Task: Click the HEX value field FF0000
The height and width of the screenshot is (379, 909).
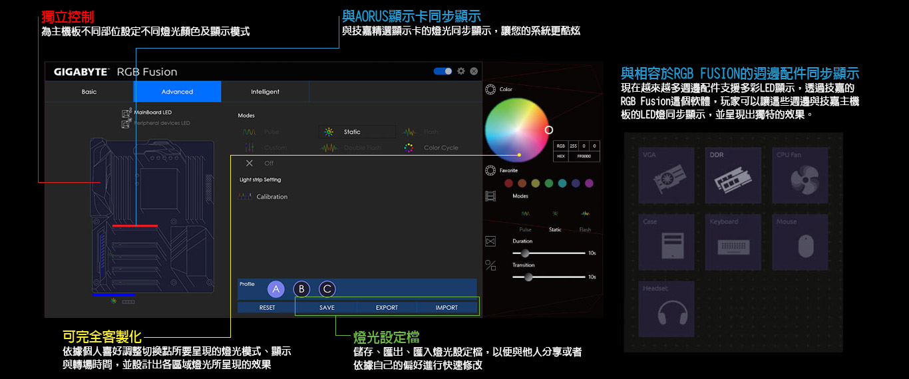Action: [x=583, y=156]
